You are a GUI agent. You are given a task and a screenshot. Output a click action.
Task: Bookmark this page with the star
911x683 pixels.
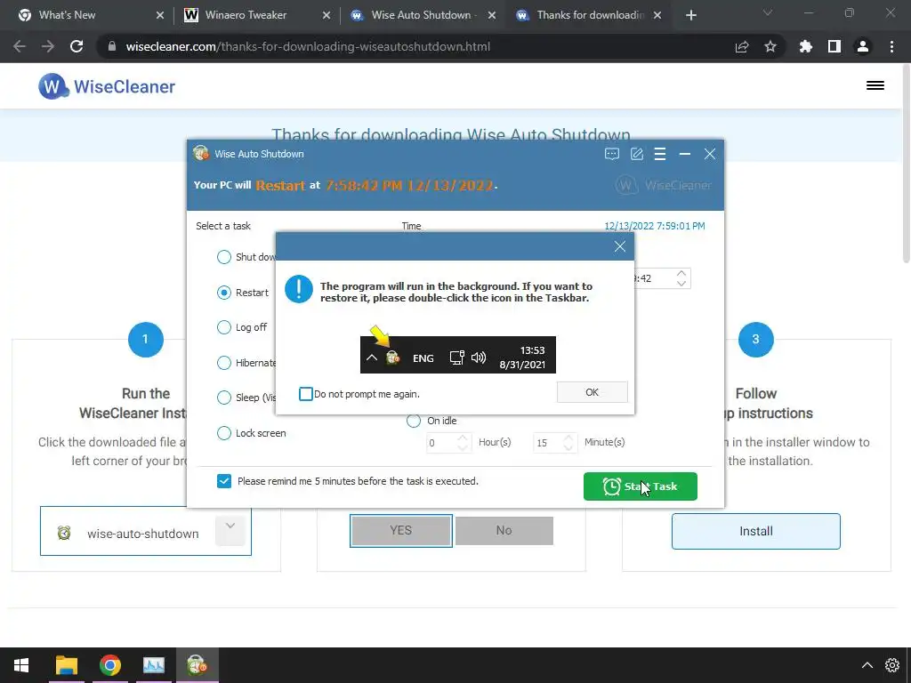click(x=770, y=46)
